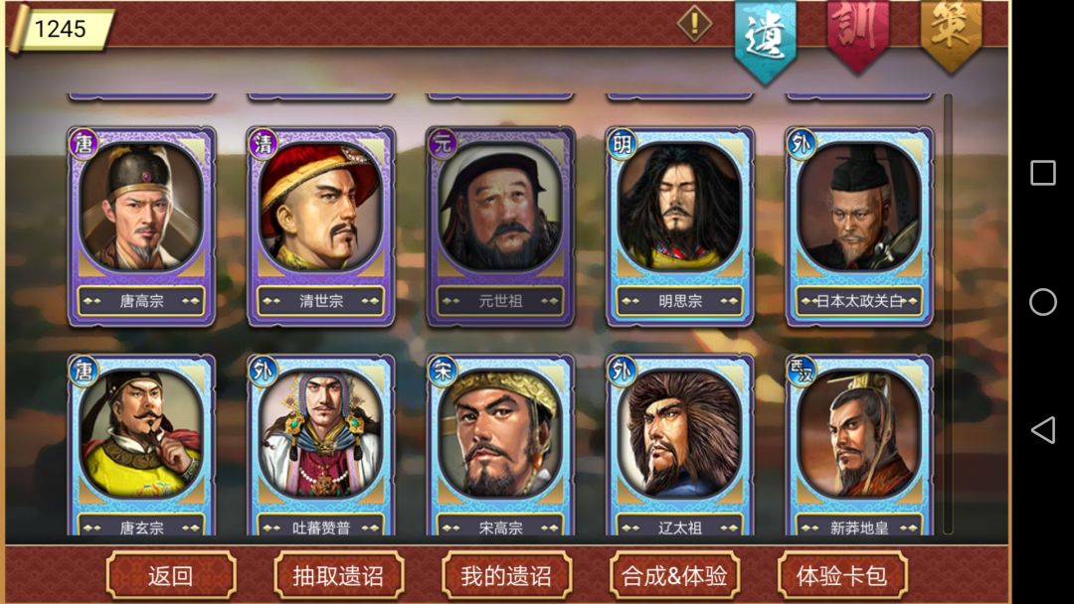Choose the 吐蕃赞普 portrait card
Image resolution: width=1074 pixels, height=604 pixels.
pos(321,445)
